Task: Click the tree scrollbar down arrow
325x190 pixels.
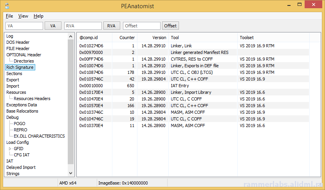Action: (x=71, y=173)
